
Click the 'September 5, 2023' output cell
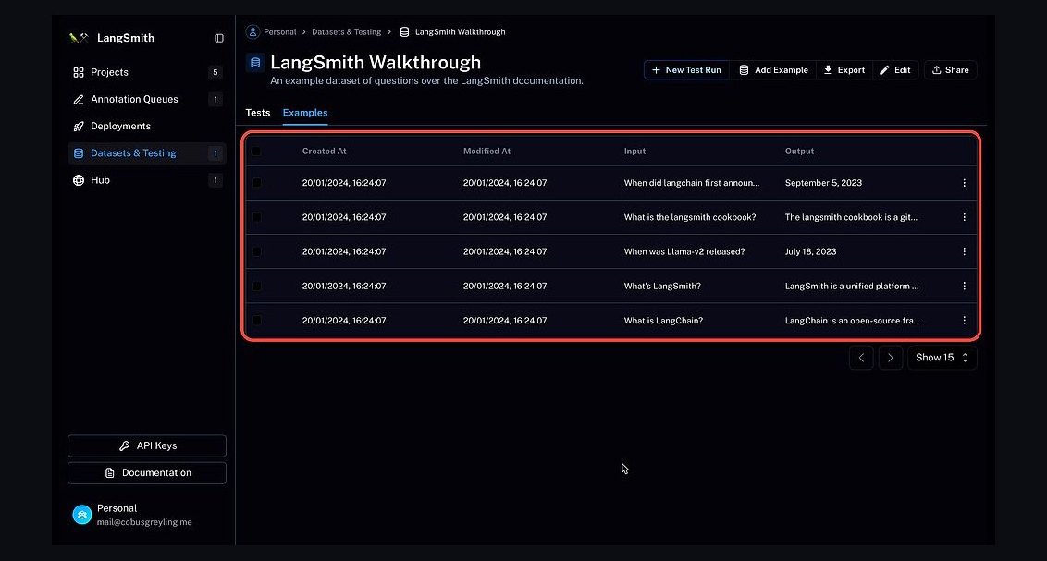point(823,183)
